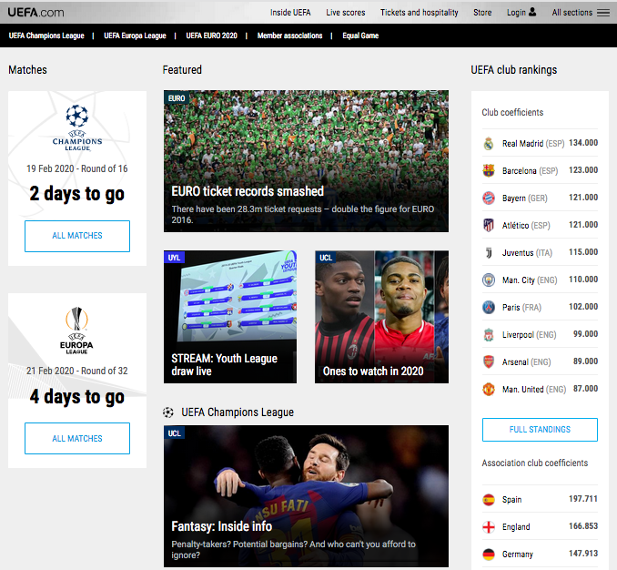This screenshot has width=617, height=570.
Task: Click the Champions League logo in Matches
Action: point(77,127)
